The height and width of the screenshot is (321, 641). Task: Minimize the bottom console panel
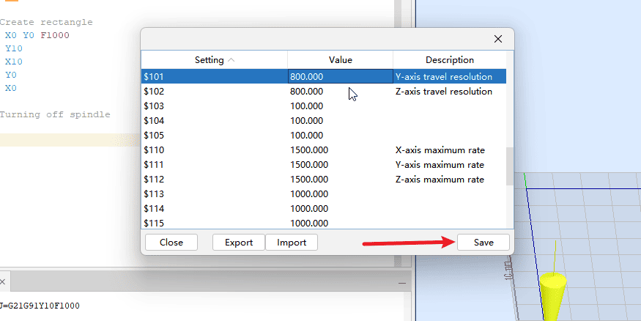click(401, 282)
